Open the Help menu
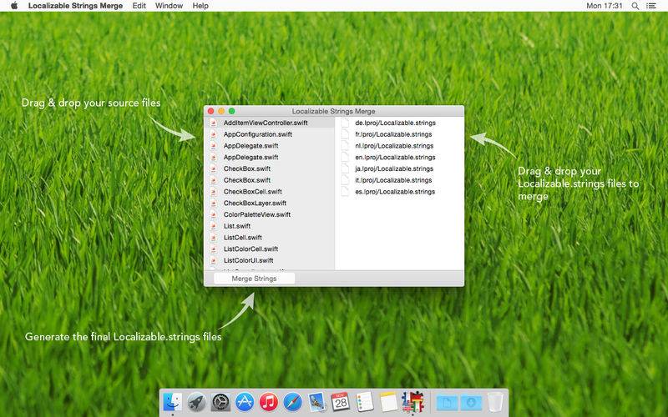This screenshot has width=668, height=417. click(x=200, y=6)
